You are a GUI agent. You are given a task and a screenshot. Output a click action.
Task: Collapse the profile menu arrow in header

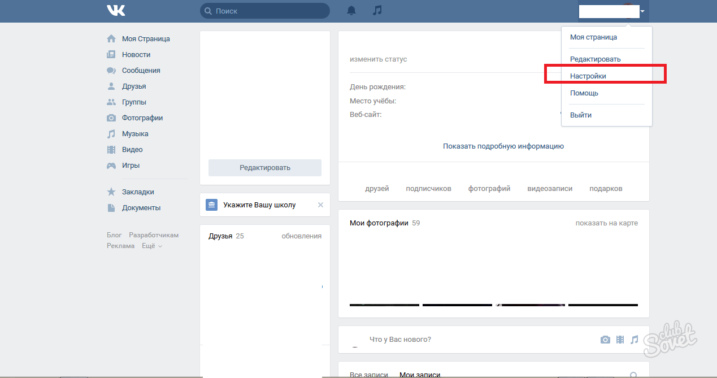(642, 11)
